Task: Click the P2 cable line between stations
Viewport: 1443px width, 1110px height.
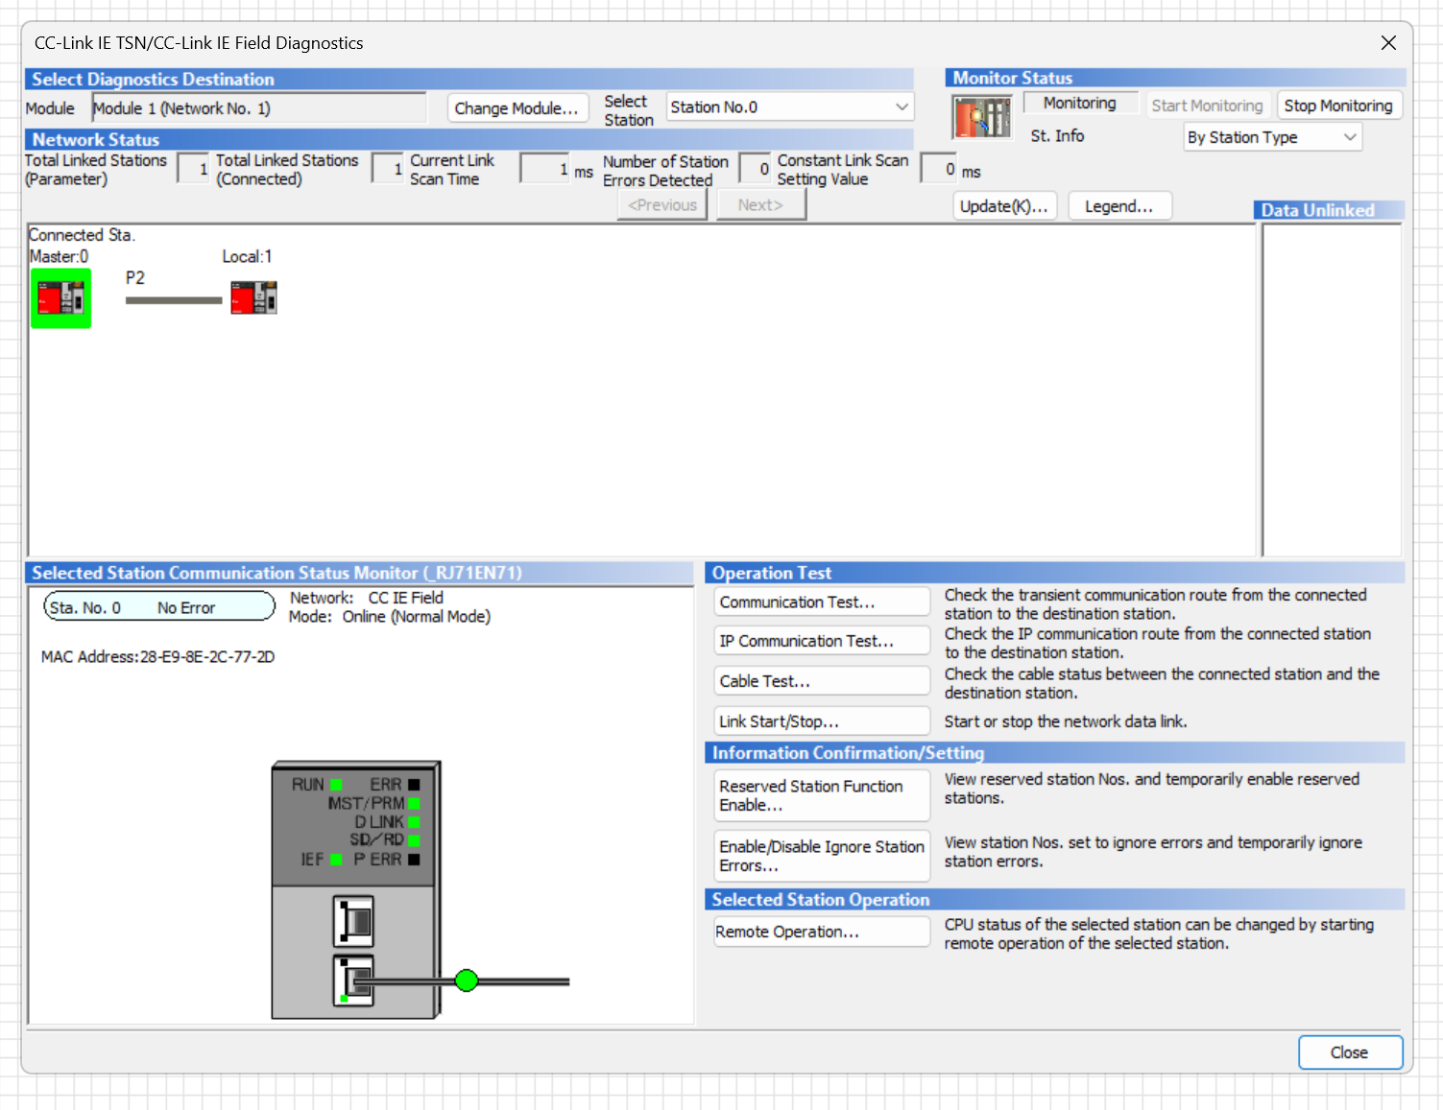Action: click(x=174, y=300)
